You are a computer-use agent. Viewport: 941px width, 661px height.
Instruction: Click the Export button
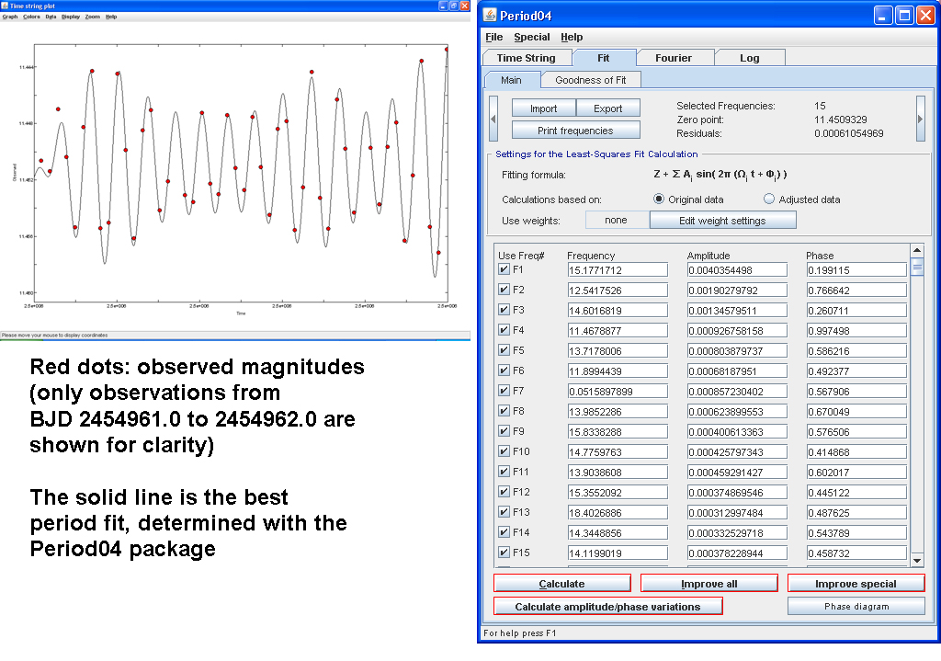[x=608, y=108]
